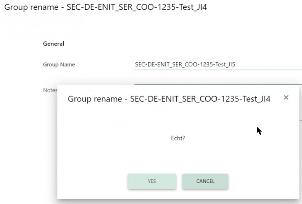This screenshot has height=204, width=302.
Task: Click the Group Name label
Action: [59, 64]
